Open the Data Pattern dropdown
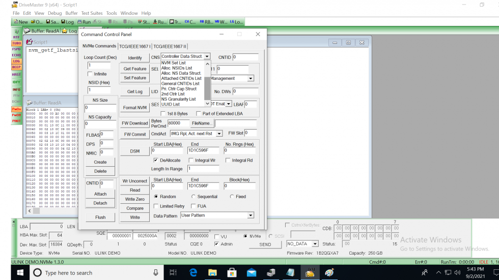 click(250, 215)
